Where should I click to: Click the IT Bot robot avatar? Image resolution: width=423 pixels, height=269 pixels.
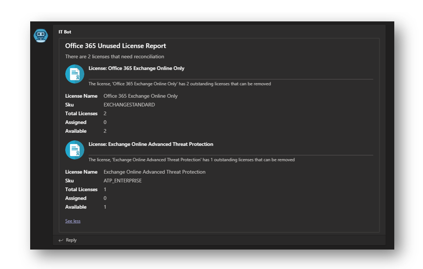[41, 36]
